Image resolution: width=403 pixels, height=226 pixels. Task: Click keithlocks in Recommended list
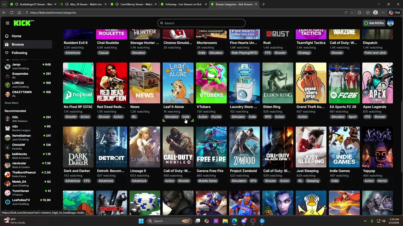point(28,156)
